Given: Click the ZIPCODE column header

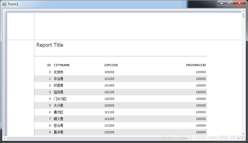Looking at the screenshot, I should (111, 65).
